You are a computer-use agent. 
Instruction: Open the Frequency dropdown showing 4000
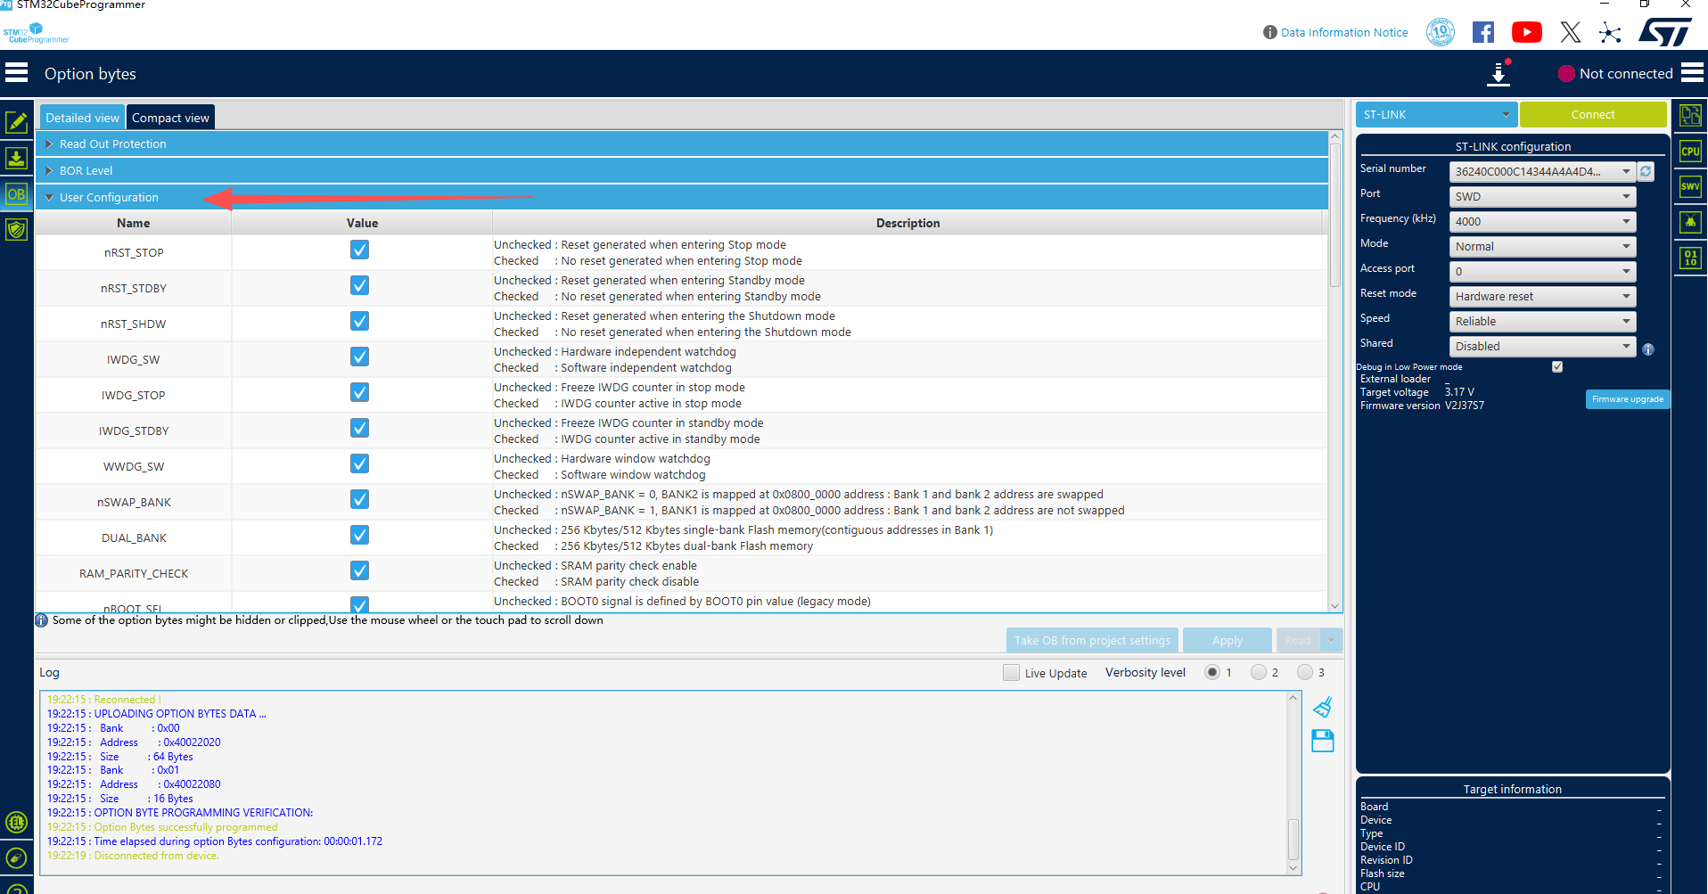1542,221
